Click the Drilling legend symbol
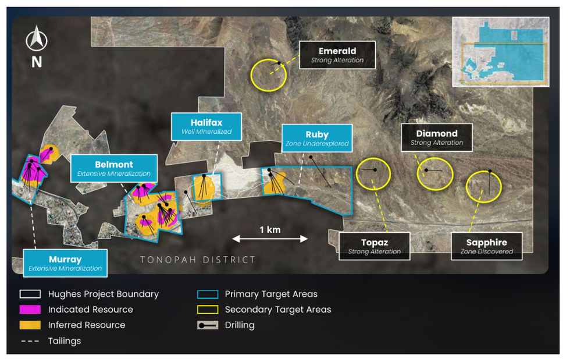 (208, 325)
